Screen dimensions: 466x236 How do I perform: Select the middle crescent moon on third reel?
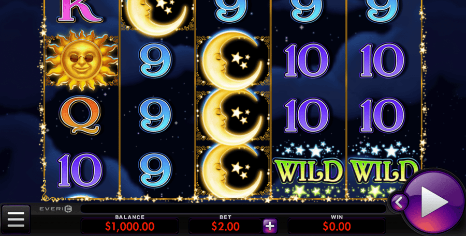click(232, 116)
